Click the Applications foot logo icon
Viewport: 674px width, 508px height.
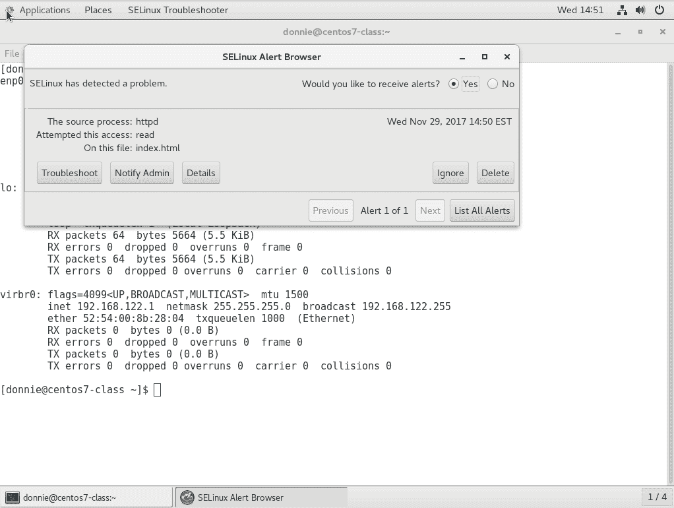9,10
